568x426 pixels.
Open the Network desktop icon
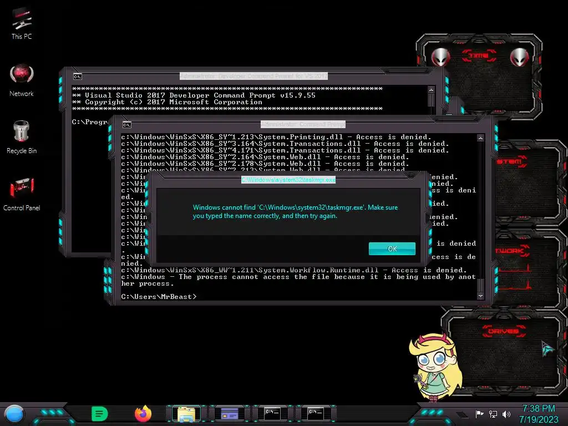point(22,80)
